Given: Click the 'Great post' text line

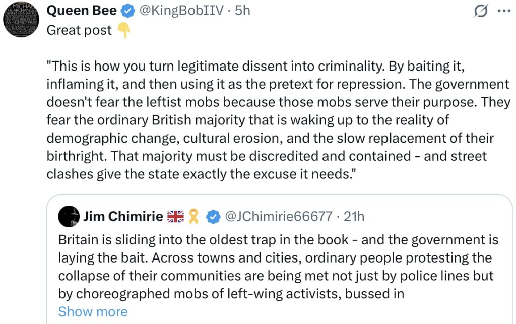Looking at the screenshot, I should click(79, 30).
